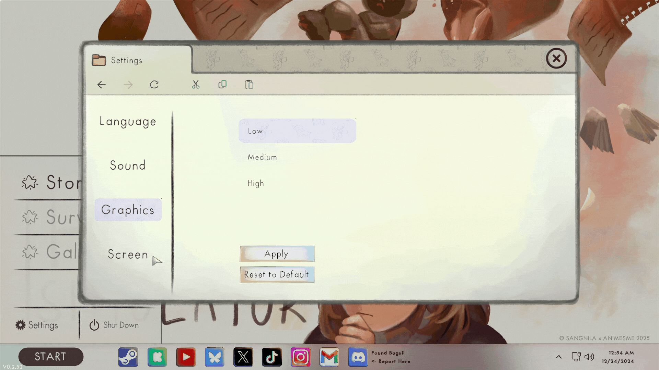
Task: Open the Screen settings tab
Action: pyautogui.click(x=128, y=254)
